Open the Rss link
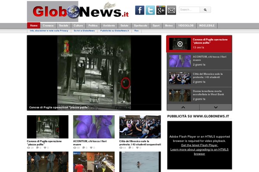Viewport: 259px width, 172px height. pos(136,31)
